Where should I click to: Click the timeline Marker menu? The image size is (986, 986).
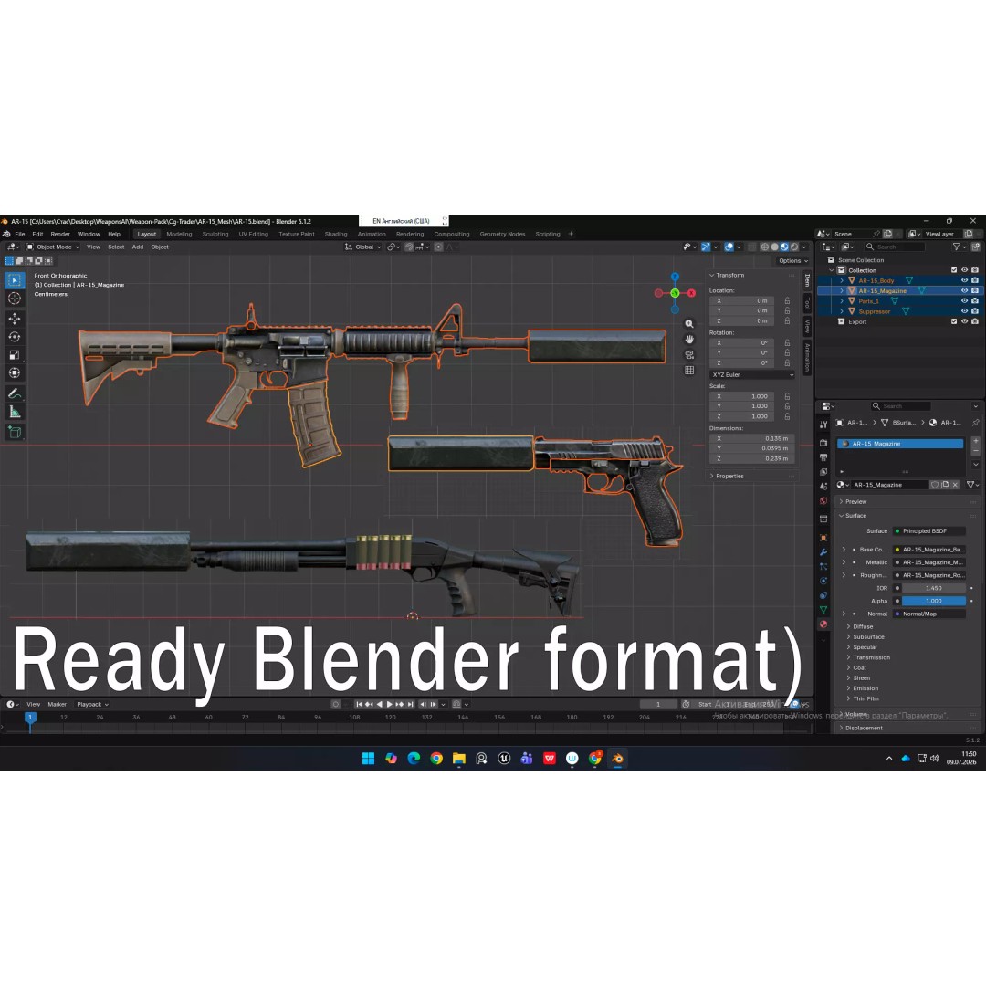tap(57, 704)
